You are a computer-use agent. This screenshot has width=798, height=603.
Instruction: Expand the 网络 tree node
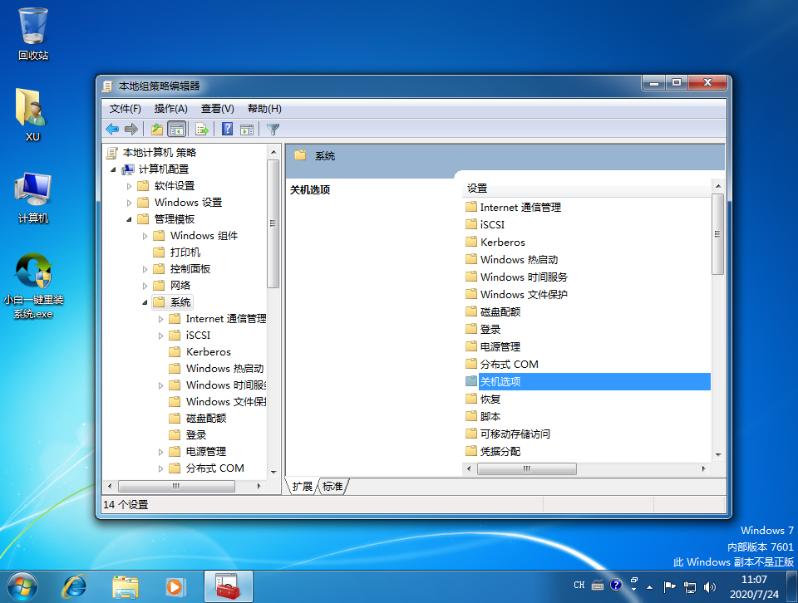click(x=145, y=286)
